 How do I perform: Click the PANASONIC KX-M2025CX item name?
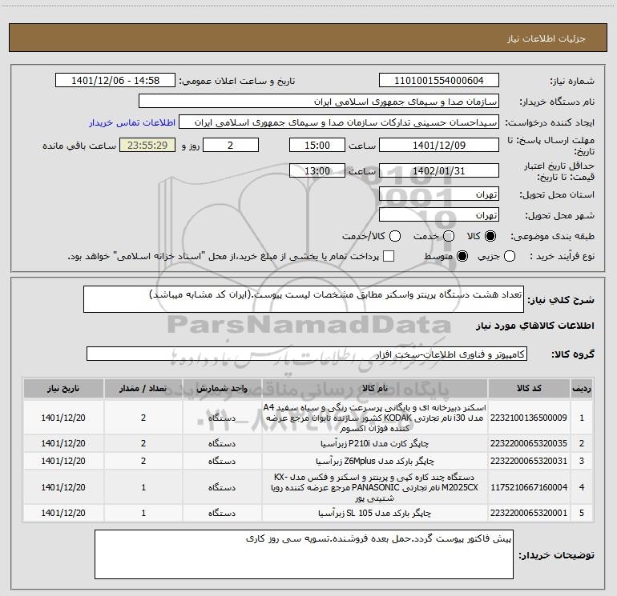tap(375, 487)
